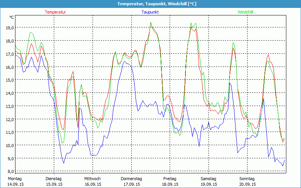
Task: Click the 17,0 y-axis value
Action: click(x=10, y=54)
